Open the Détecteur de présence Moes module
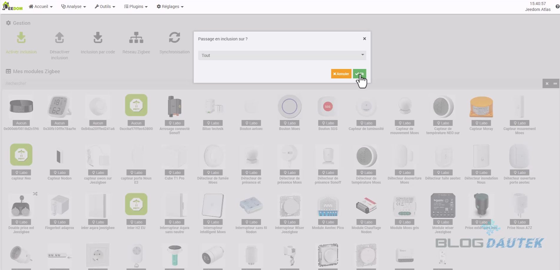The image size is (560, 270). pyautogui.click(x=290, y=164)
